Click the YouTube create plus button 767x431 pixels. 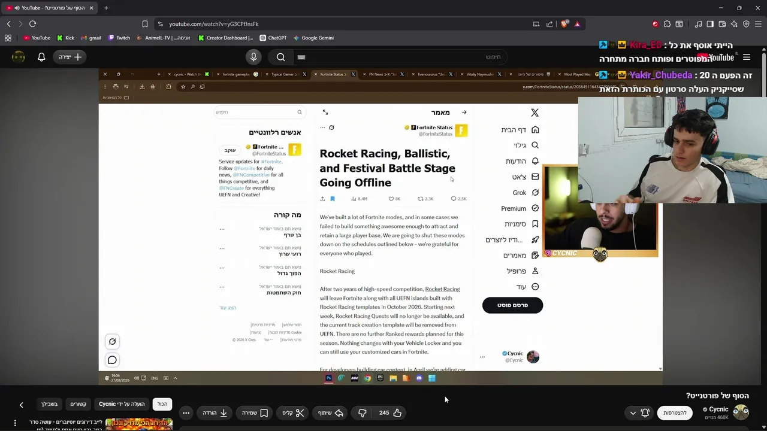pos(71,57)
